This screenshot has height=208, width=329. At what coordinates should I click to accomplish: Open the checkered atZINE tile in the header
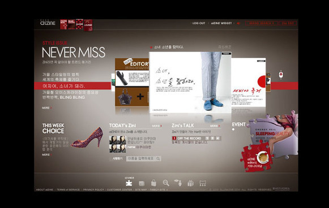79,24
